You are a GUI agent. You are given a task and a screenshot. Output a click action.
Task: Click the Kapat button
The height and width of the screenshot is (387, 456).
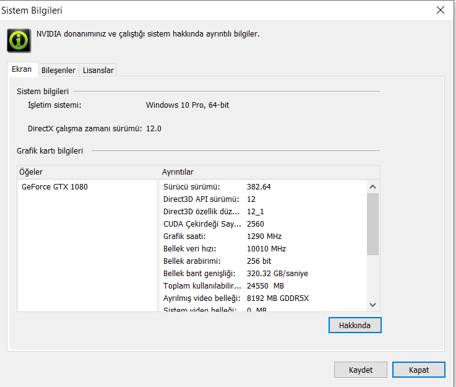coord(419,370)
